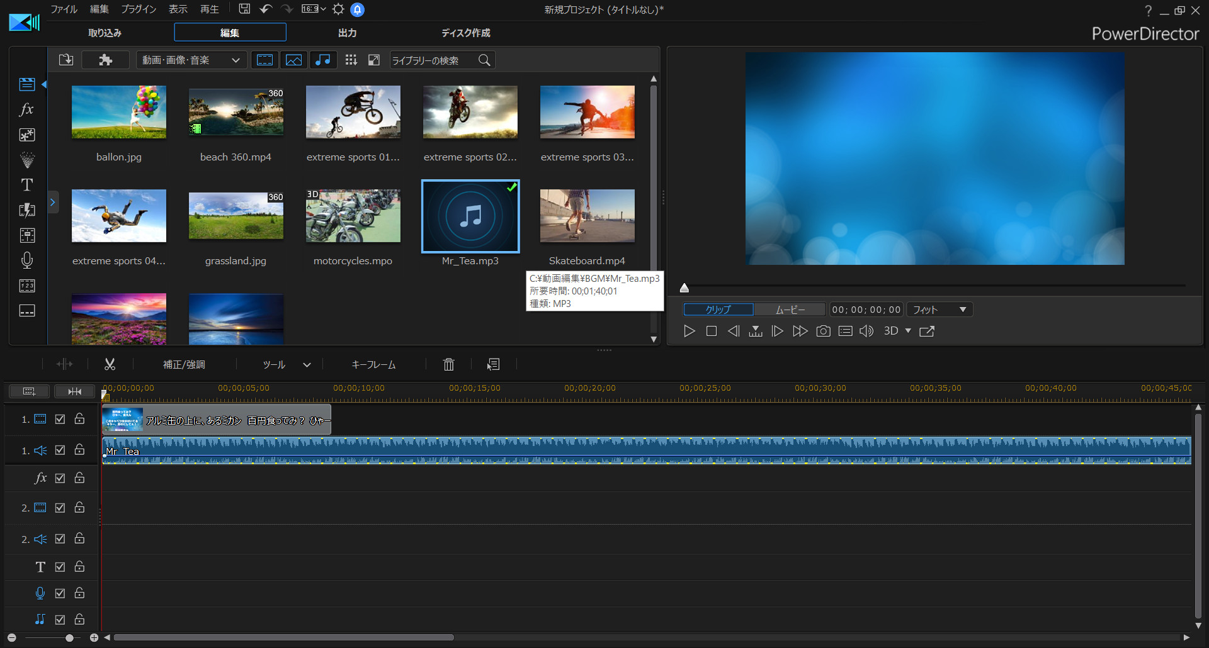Expand the sidebar with chevron arrow
Screen dimensions: 1209x648
(x=53, y=203)
